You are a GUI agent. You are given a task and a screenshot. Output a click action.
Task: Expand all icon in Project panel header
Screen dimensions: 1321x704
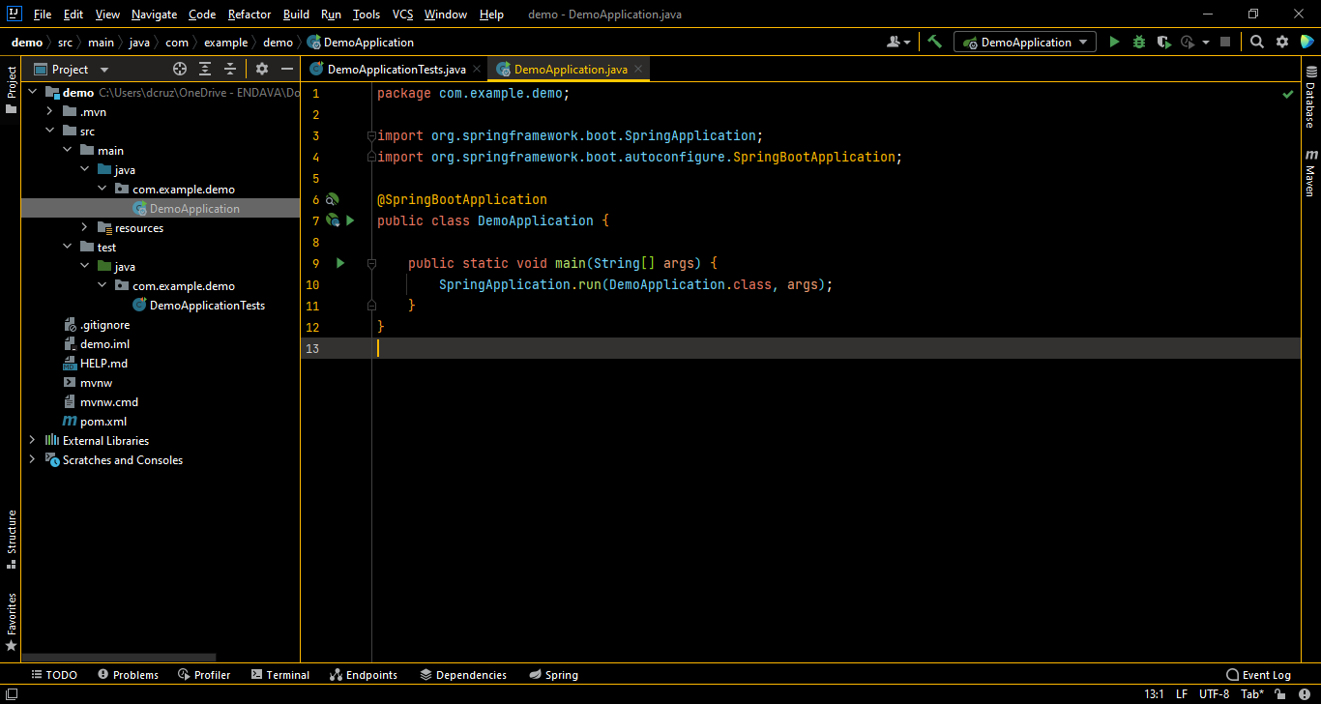click(205, 69)
